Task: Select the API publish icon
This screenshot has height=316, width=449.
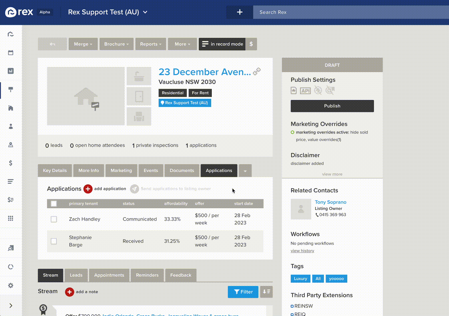Action: 305,90
